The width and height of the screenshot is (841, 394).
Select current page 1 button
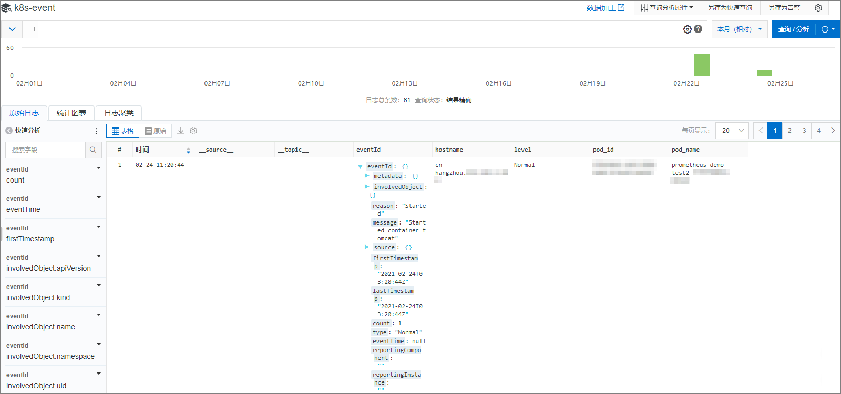tap(775, 131)
